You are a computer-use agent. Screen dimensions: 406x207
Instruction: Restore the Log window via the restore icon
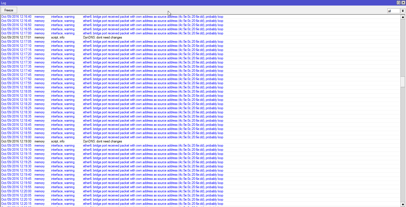(399, 2)
